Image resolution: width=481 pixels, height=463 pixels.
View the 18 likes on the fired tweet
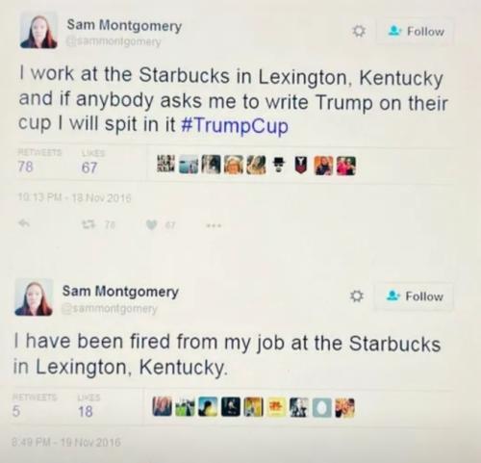86,412
